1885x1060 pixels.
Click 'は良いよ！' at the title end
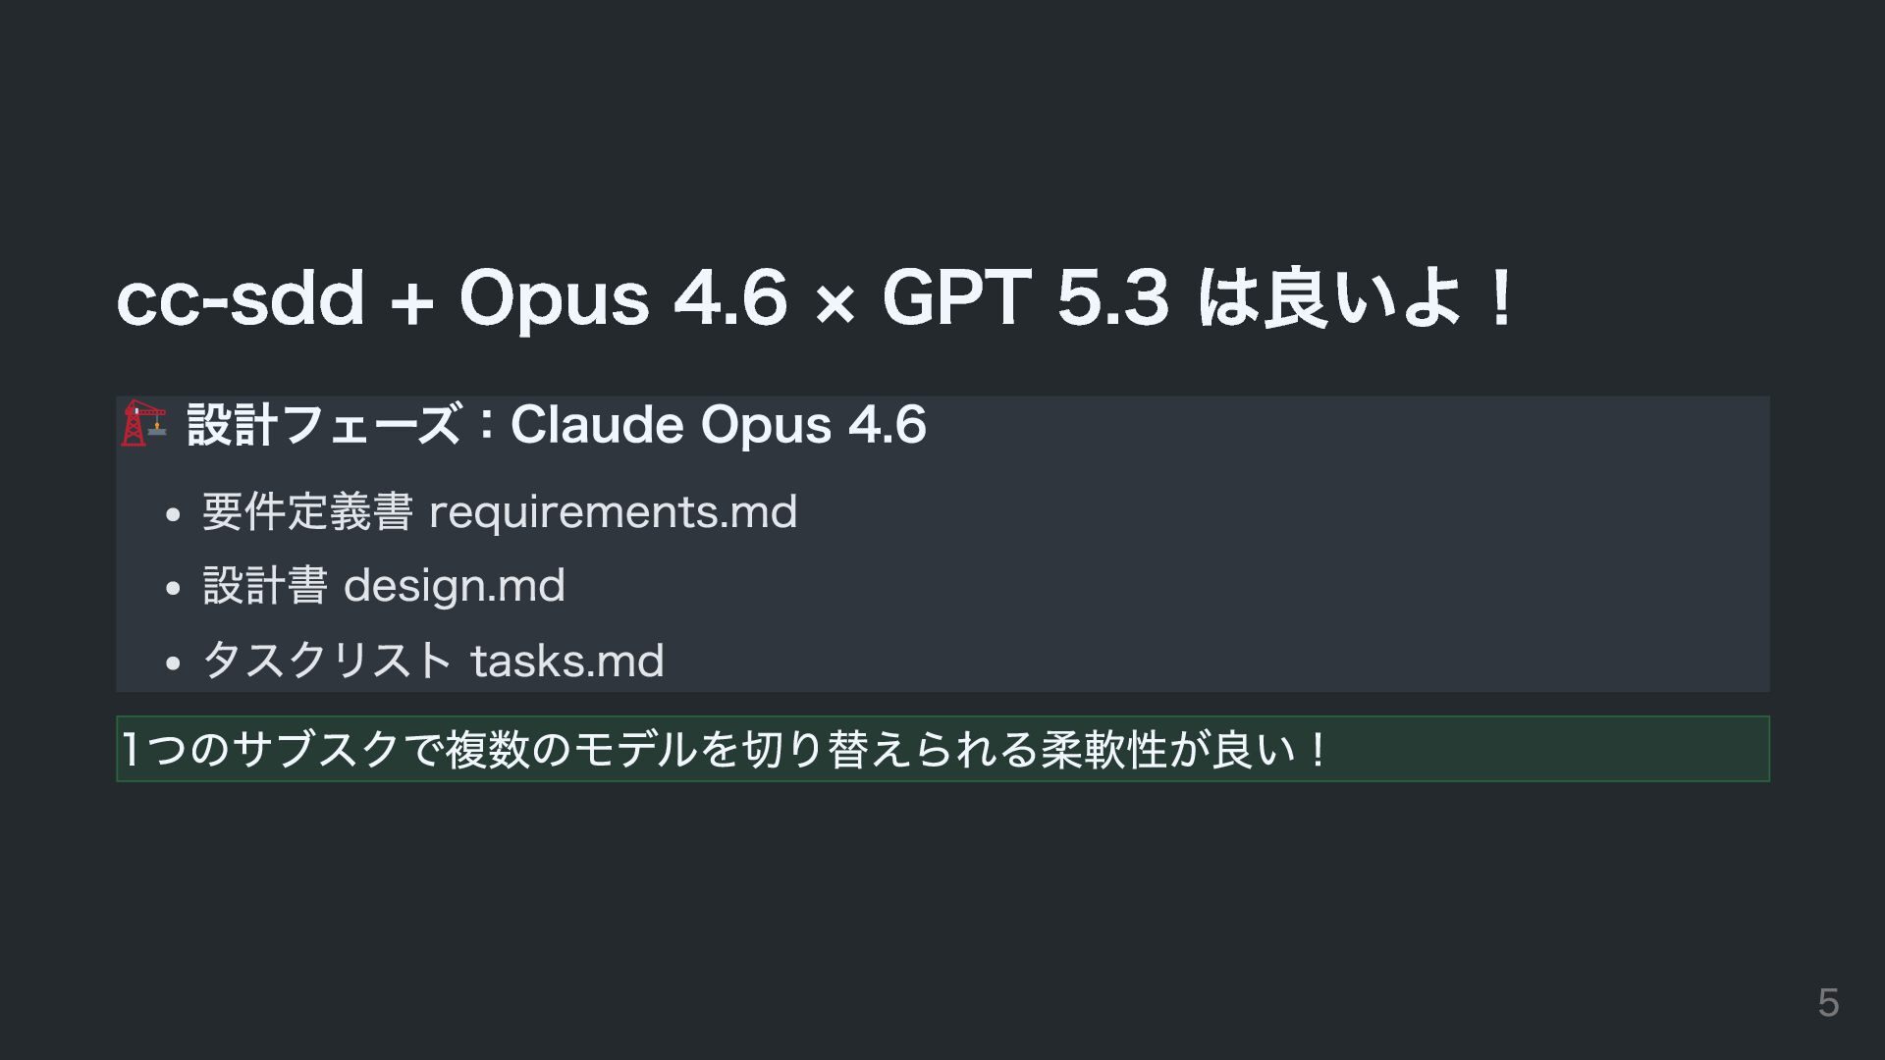[x=1357, y=298]
